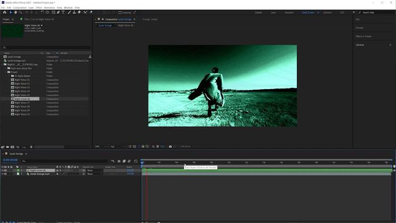Image resolution: width=396 pixels, height=223 pixels.
Task: Select the Hand tool
Action: click(x=15, y=12)
